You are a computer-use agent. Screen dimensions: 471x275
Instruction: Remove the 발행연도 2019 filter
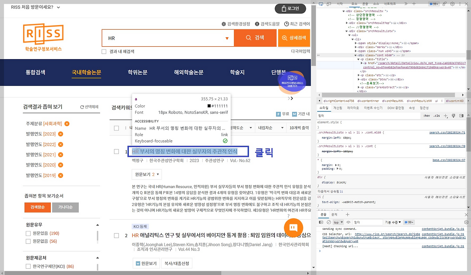[61, 175]
